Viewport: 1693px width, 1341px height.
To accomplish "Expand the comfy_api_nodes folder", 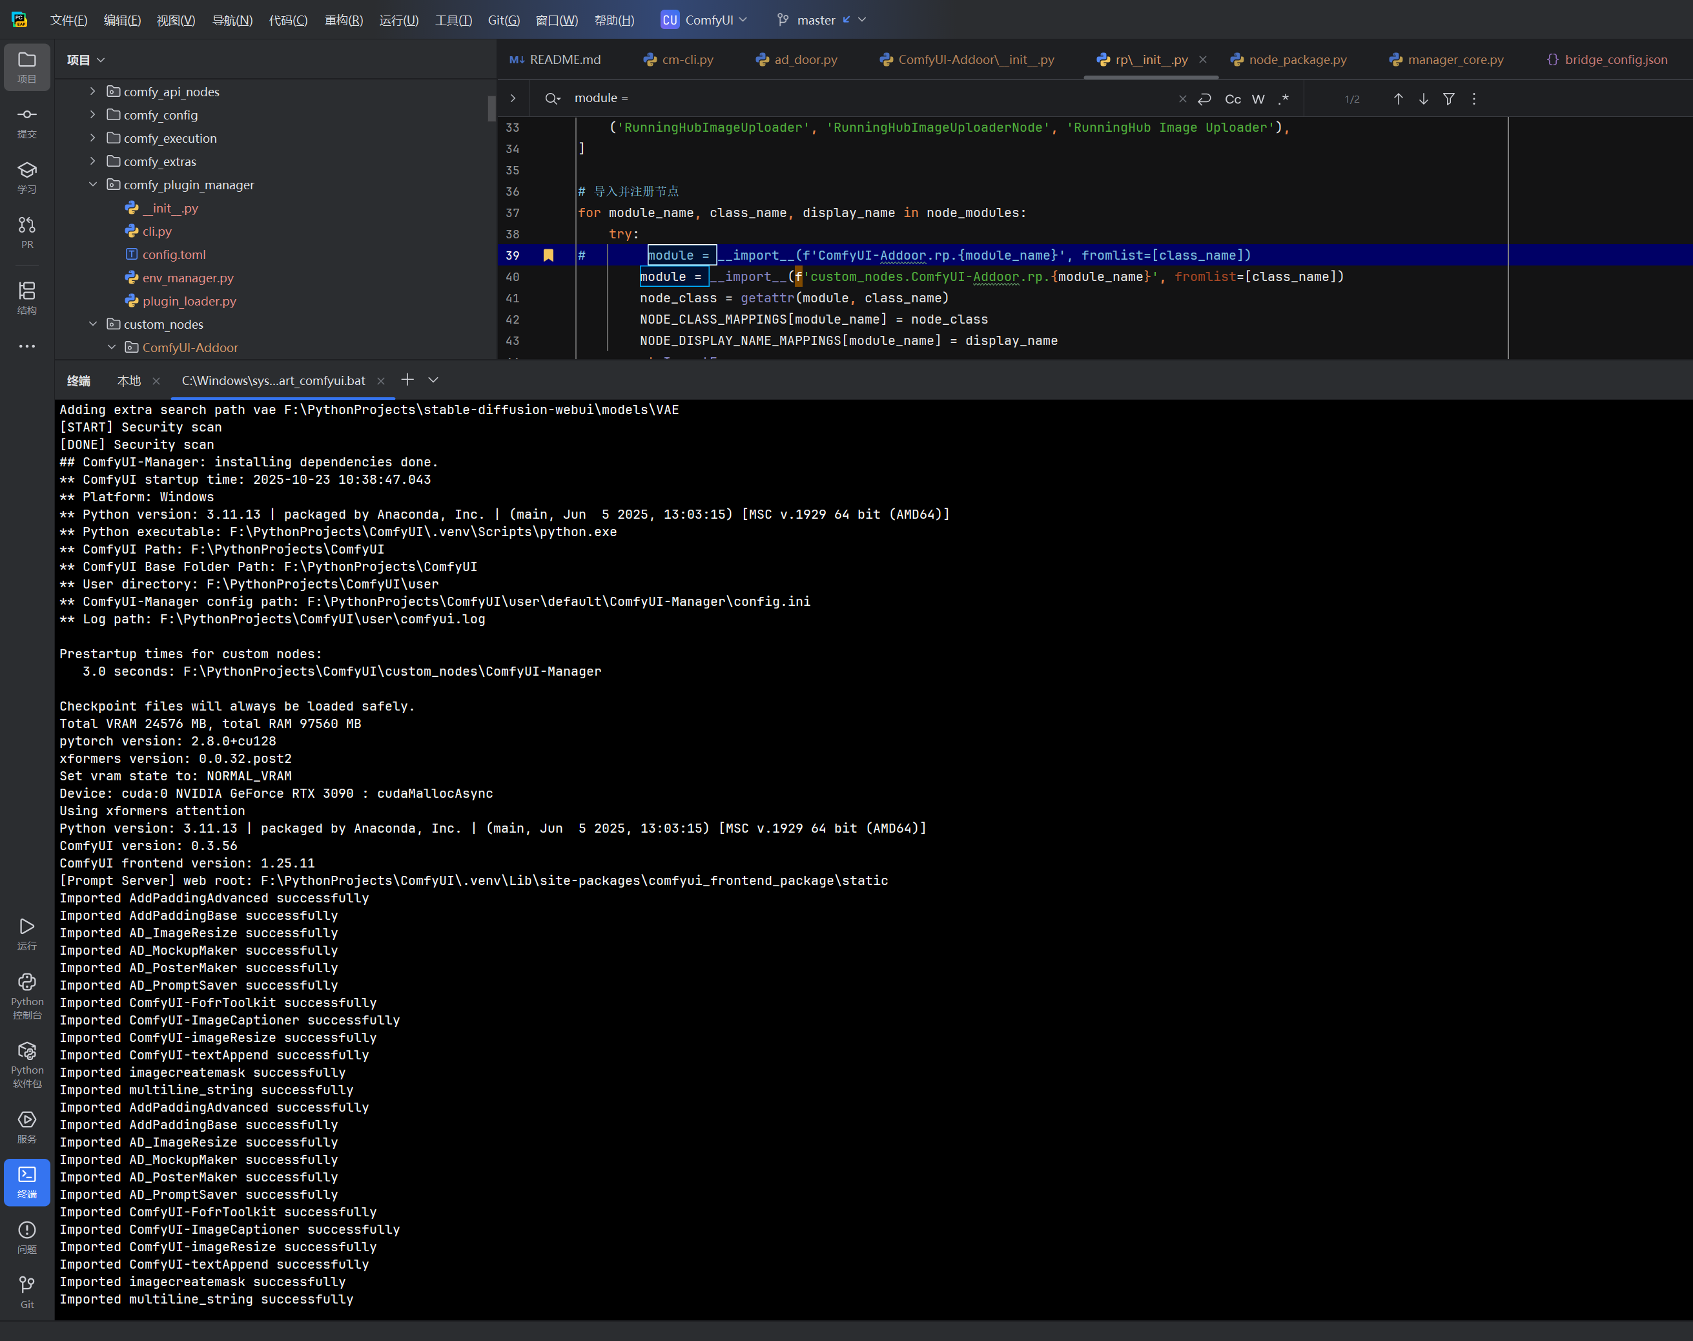I will coord(92,92).
